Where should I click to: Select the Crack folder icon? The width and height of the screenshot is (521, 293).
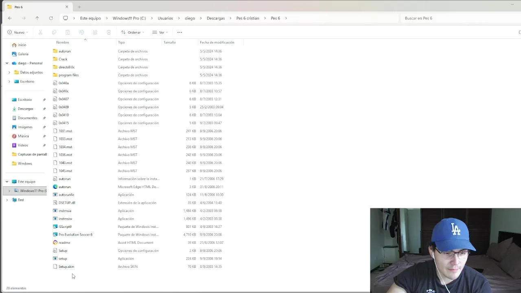click(55, 59)
